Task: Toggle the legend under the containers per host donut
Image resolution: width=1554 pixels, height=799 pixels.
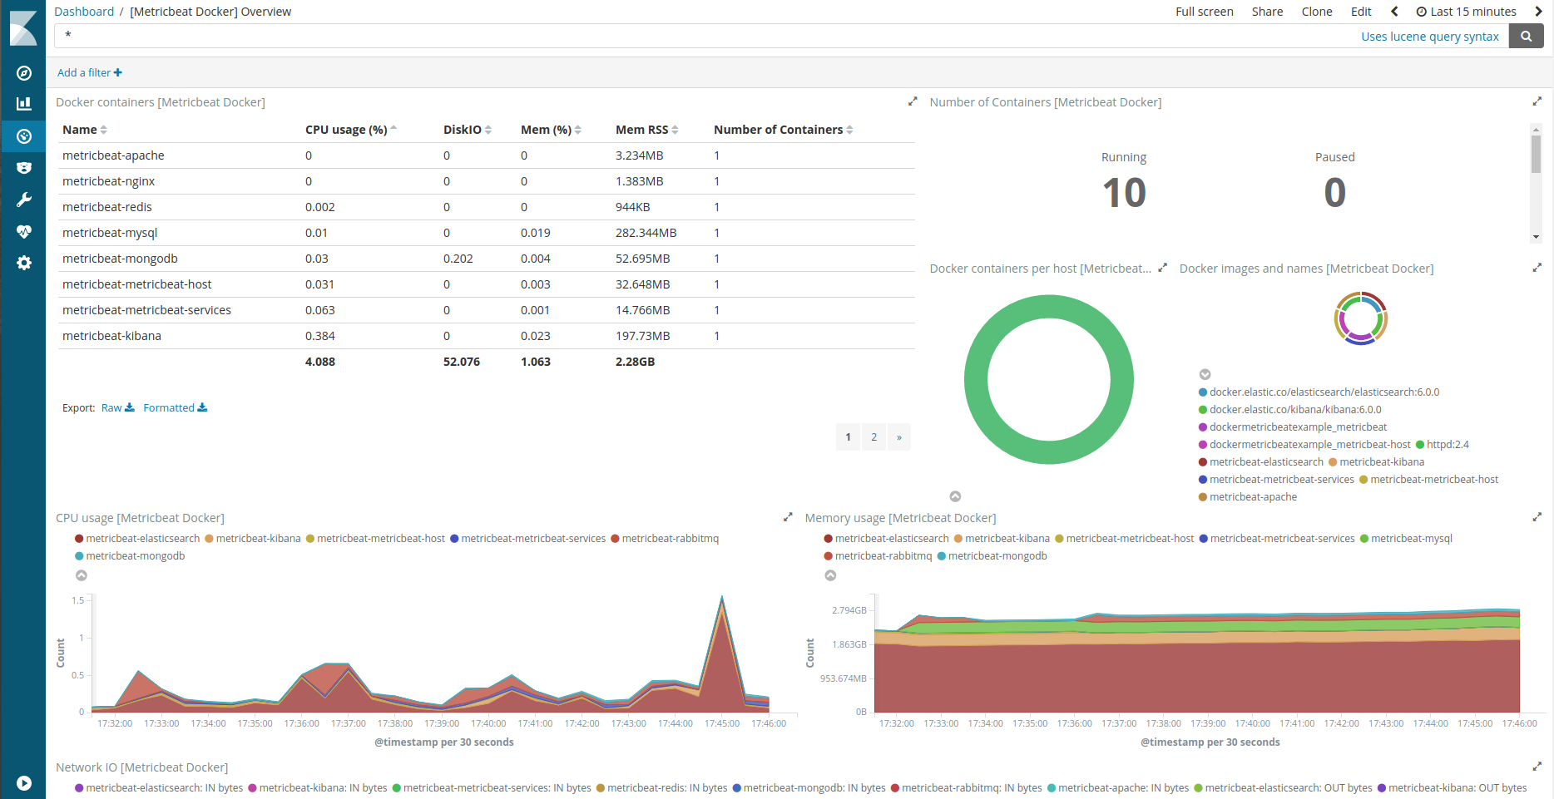Action: click(955, 496)
